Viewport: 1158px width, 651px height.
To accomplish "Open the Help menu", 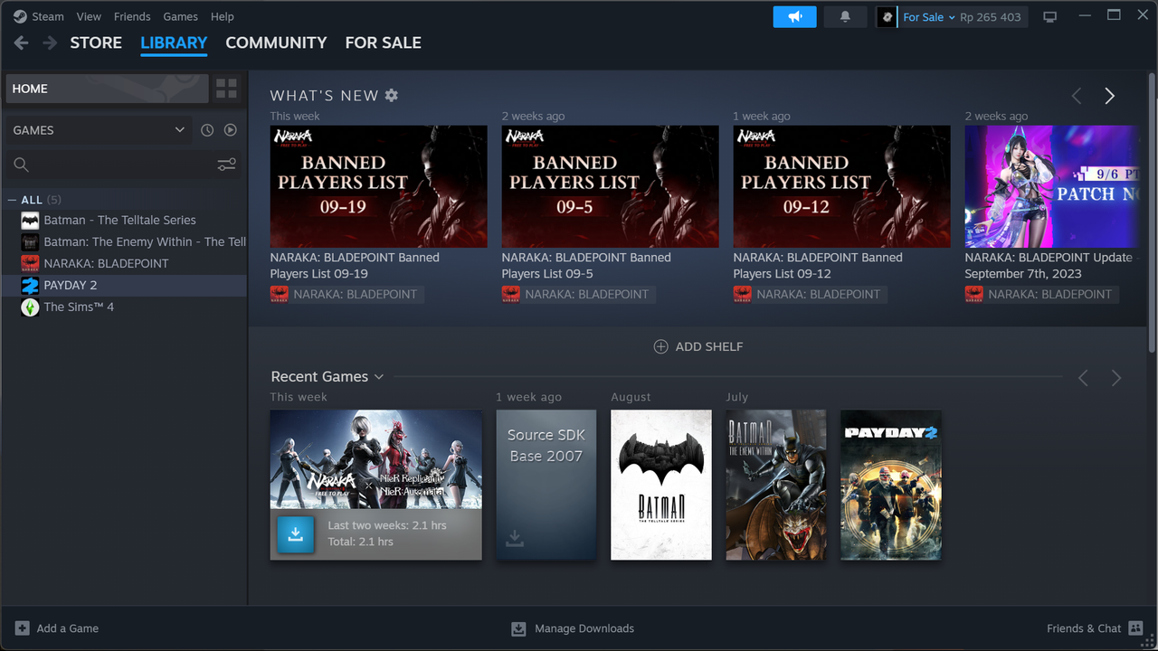I will 223,16.
